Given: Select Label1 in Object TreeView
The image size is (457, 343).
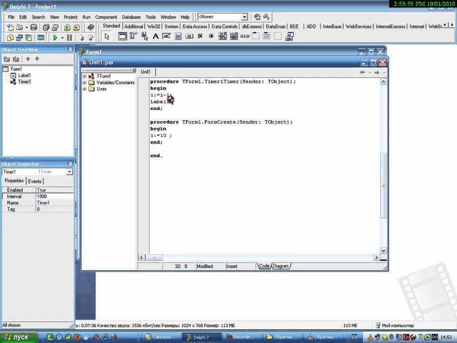Looking at the screenshot, I should coord(24,75).
